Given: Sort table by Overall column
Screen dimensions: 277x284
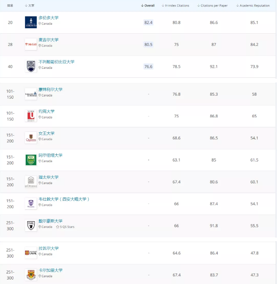Looking at the screenshot, I should coord(148,5).
